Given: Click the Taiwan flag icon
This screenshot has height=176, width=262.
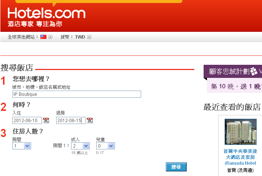Looking at the screenshot, I should pyautogui.click(x=43, y=37).
